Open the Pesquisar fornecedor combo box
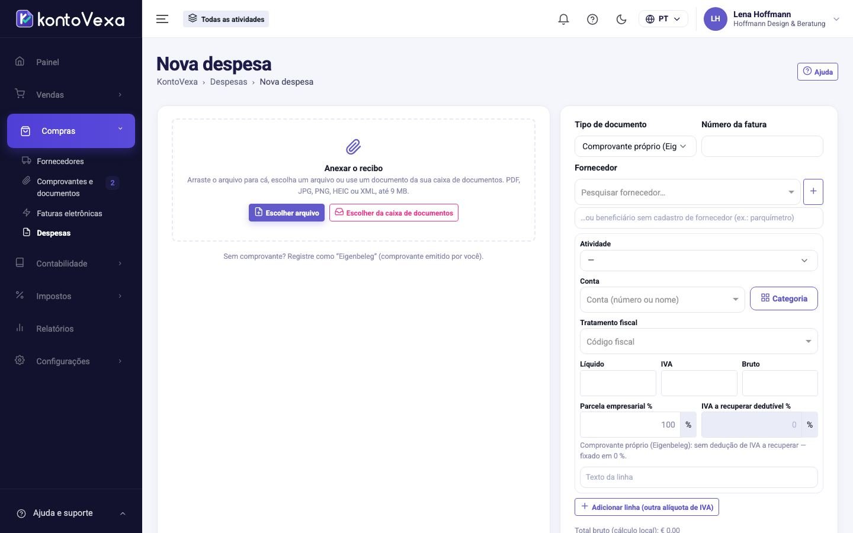Viewport: 853px width, 533px height. tap(688, 192)
